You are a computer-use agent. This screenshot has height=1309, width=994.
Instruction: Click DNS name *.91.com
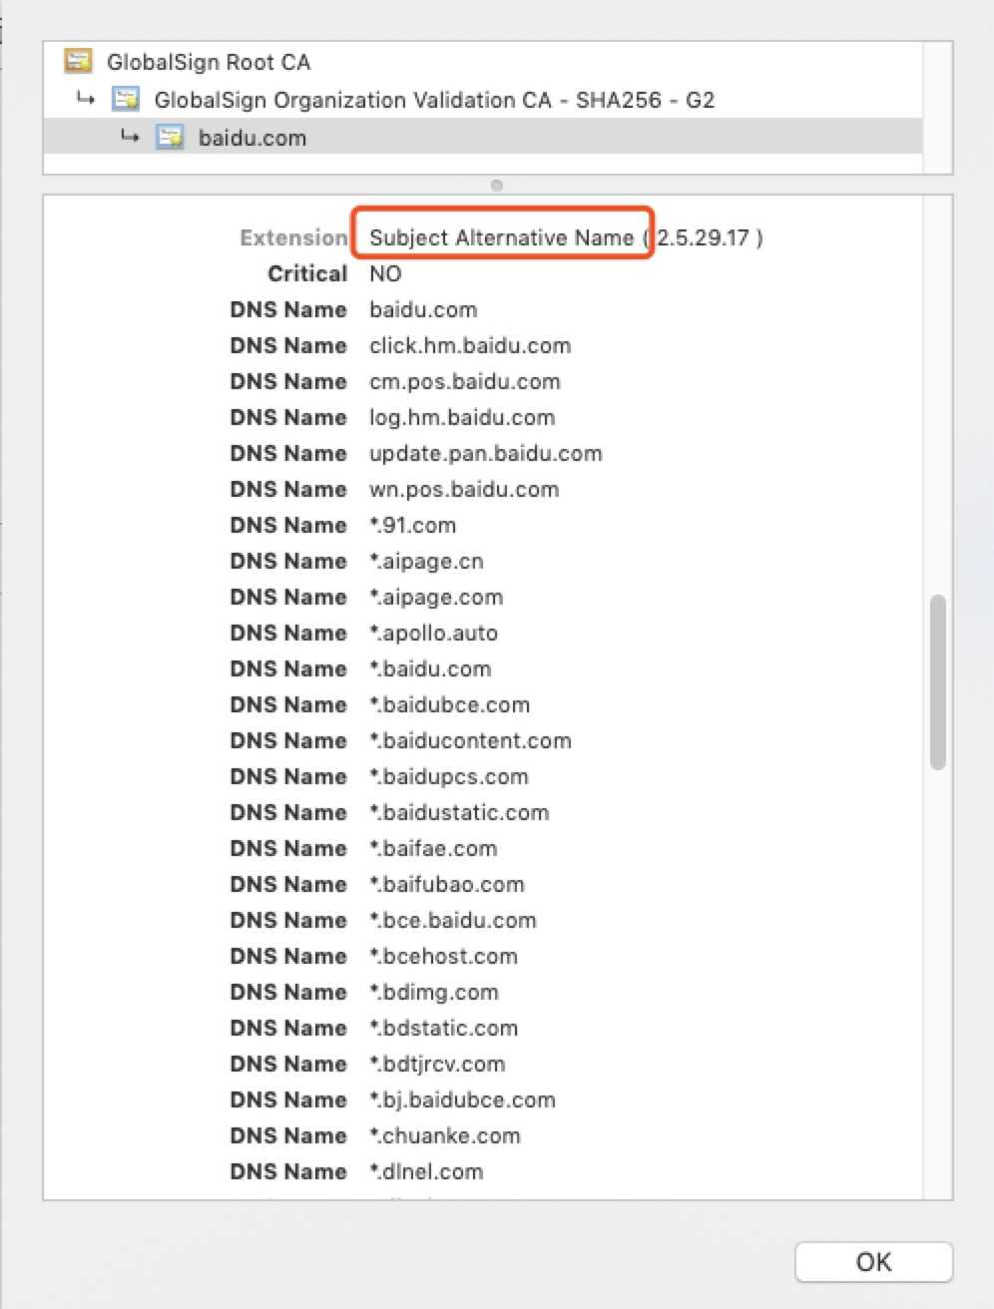coord(413,525)
